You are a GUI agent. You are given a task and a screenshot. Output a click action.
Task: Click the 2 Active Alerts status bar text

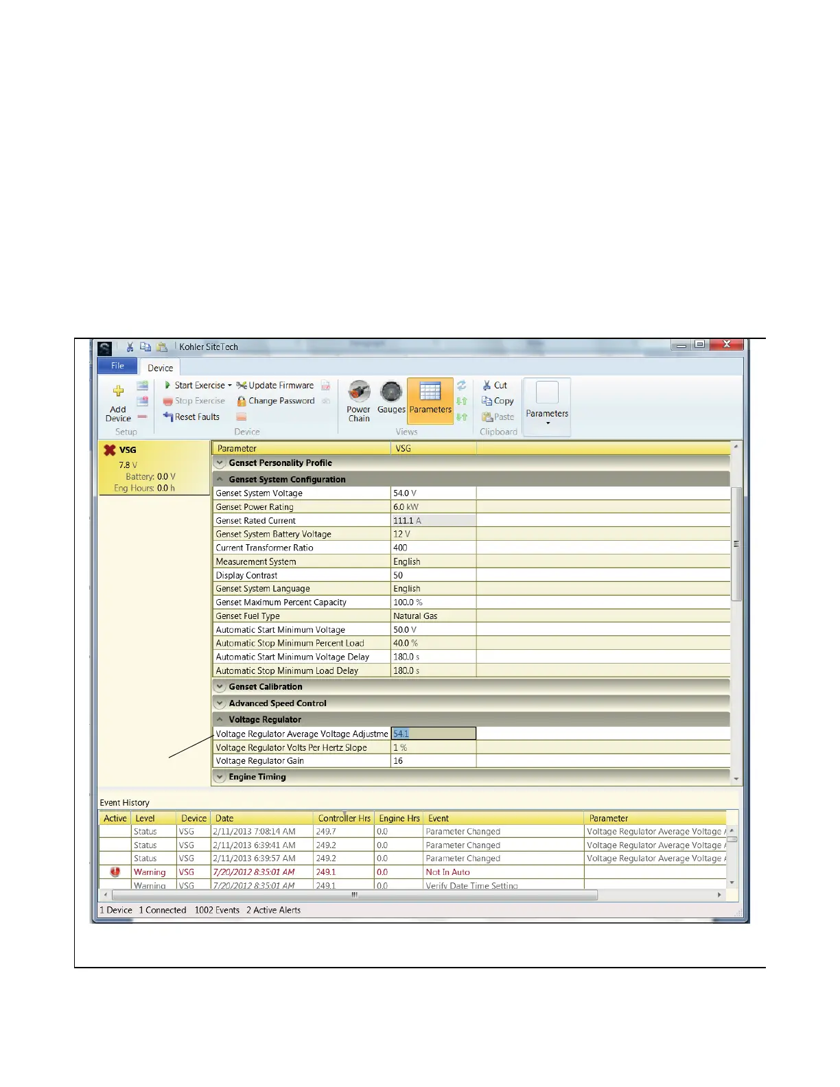point(273,911)
